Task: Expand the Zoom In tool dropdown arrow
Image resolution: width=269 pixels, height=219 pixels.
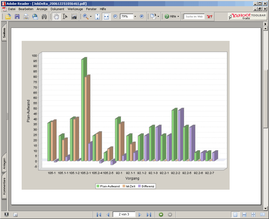Action: 91,17
